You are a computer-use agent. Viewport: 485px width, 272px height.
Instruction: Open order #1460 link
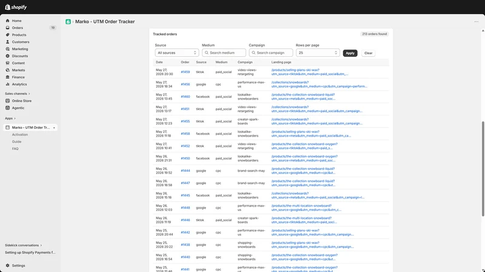click(x=186, y=97)
